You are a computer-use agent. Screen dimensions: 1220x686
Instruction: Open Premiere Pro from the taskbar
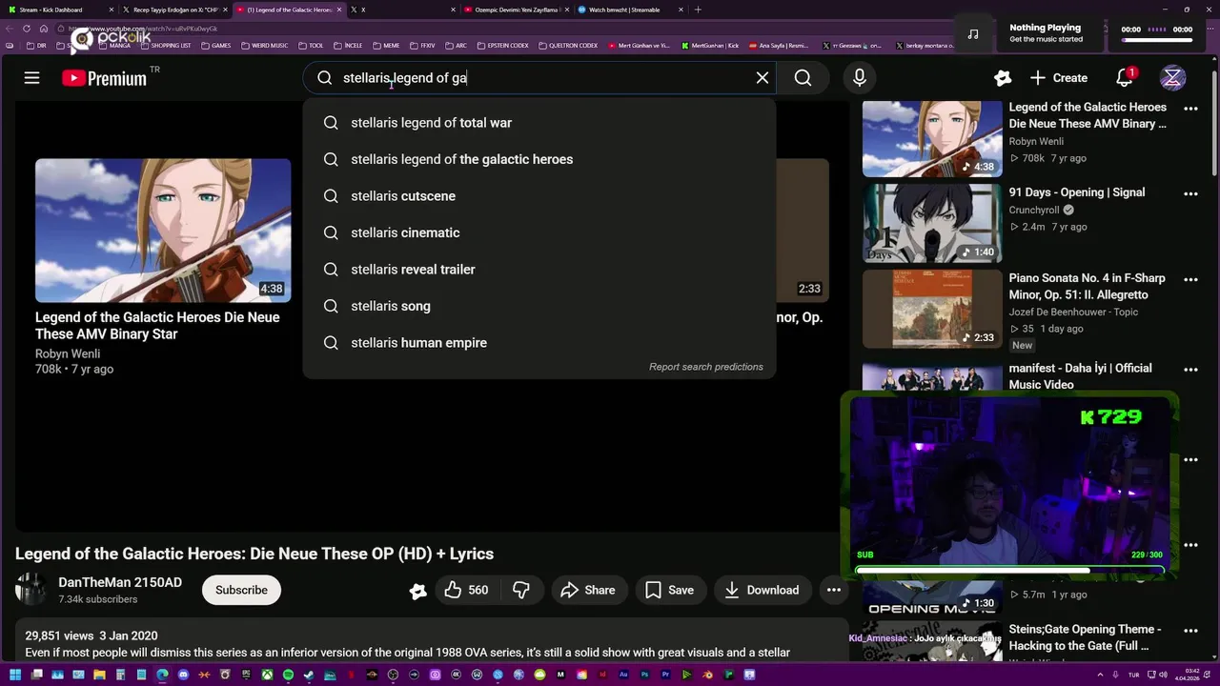click(x=665, y=675)
